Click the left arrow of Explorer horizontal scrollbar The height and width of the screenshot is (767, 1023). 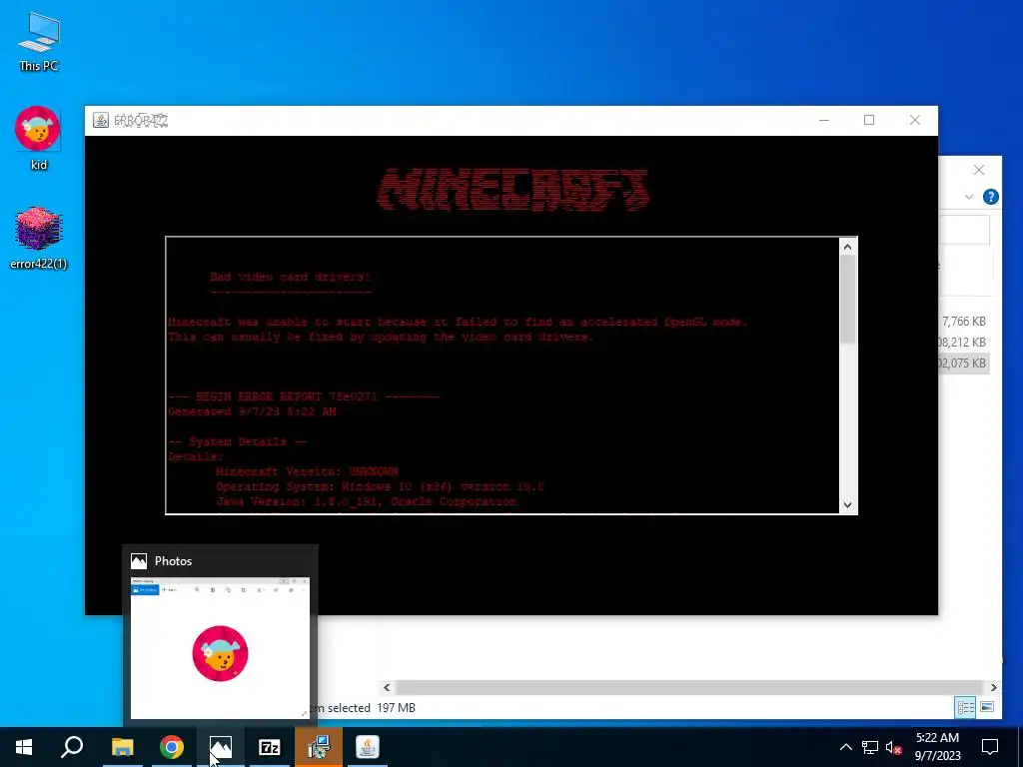(x=387, y=687)
